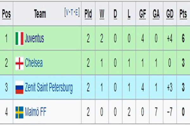
Task: Click the Russia flag icon beside Zenit
Action: click(19, 87)
